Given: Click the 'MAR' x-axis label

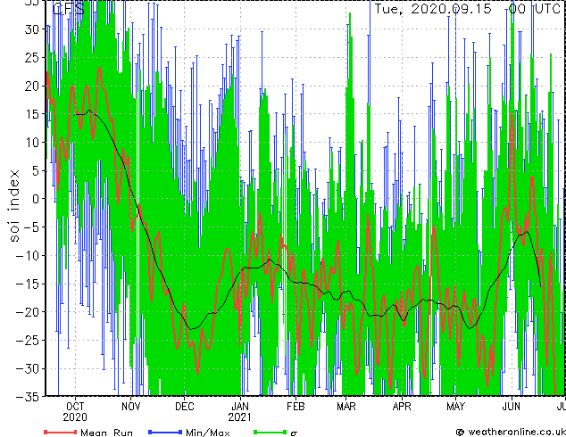Looking at the screenshot, I should click(x=346, y=407).
